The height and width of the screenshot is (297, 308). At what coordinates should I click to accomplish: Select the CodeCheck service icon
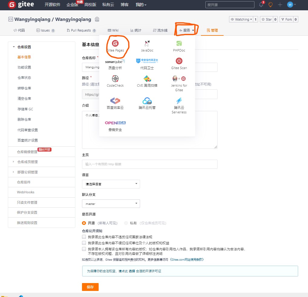click(x=115, y=81)
